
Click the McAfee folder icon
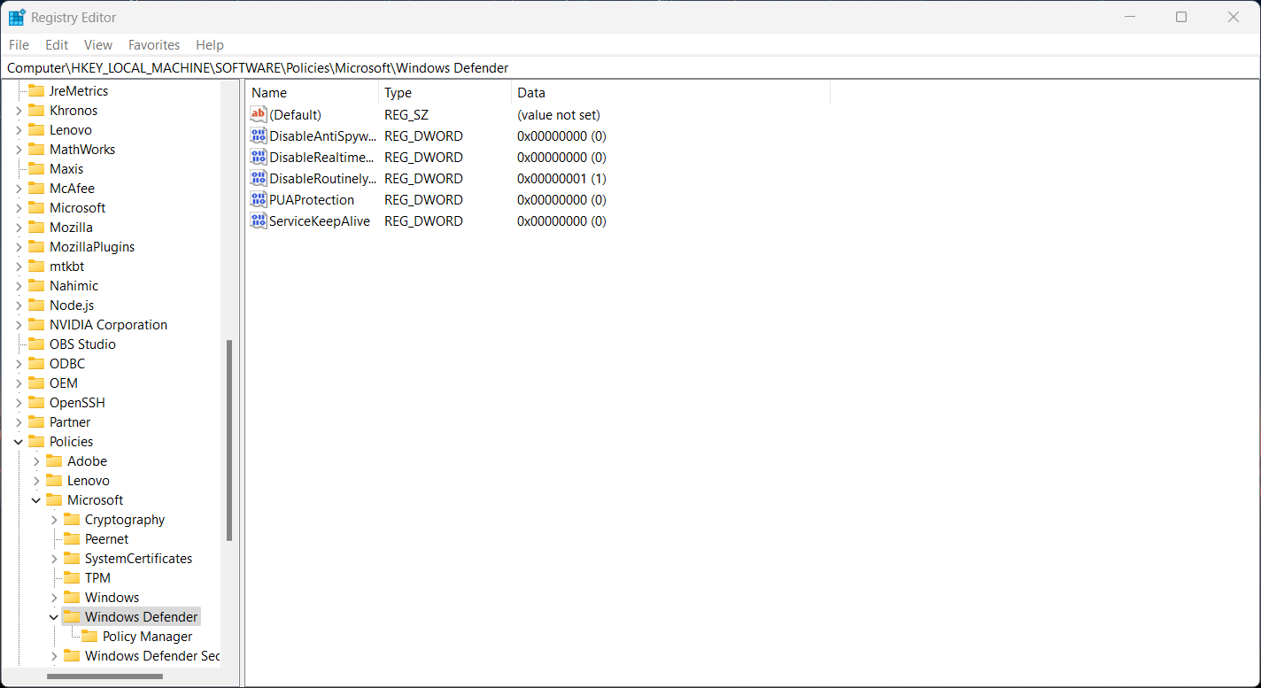(38, 188)
